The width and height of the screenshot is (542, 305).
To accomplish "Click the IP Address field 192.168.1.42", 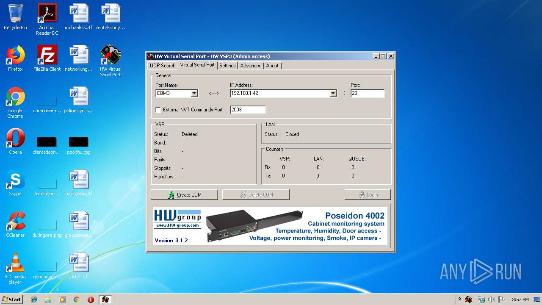I will tap(280, 93).
